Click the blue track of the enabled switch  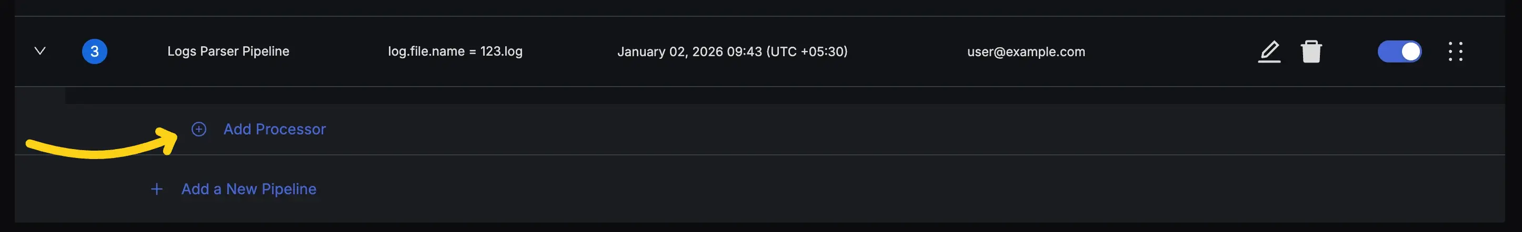tap(1388, 51)
